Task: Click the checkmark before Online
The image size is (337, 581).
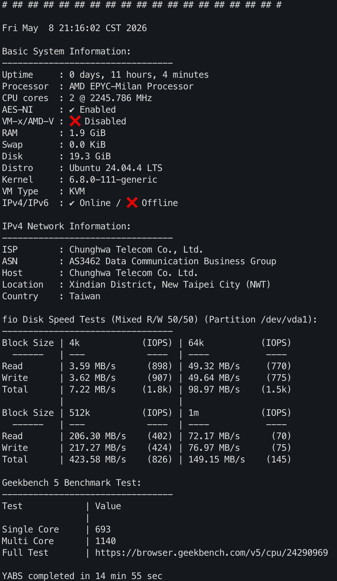Action: coord(72,203)
